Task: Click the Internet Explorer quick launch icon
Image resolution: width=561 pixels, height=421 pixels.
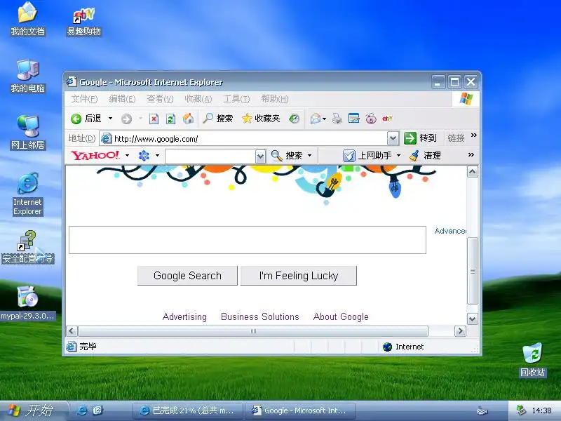Action: (82, 410)
